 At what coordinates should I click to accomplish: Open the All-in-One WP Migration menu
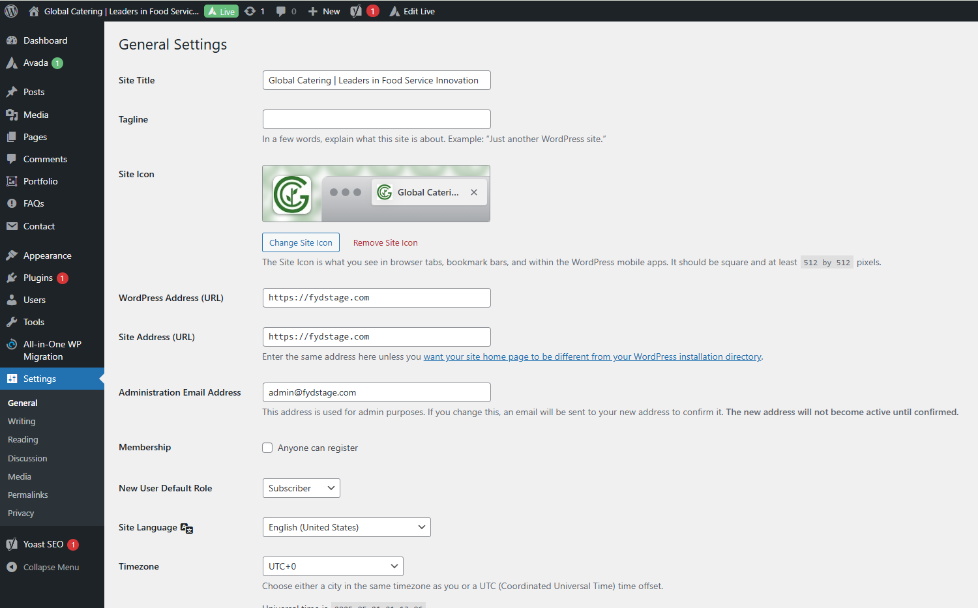click(52, 351)
